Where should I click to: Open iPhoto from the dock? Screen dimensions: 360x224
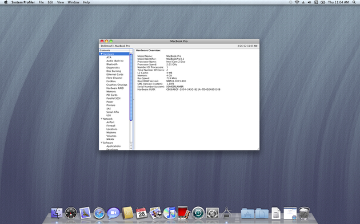tap(155, 213)
